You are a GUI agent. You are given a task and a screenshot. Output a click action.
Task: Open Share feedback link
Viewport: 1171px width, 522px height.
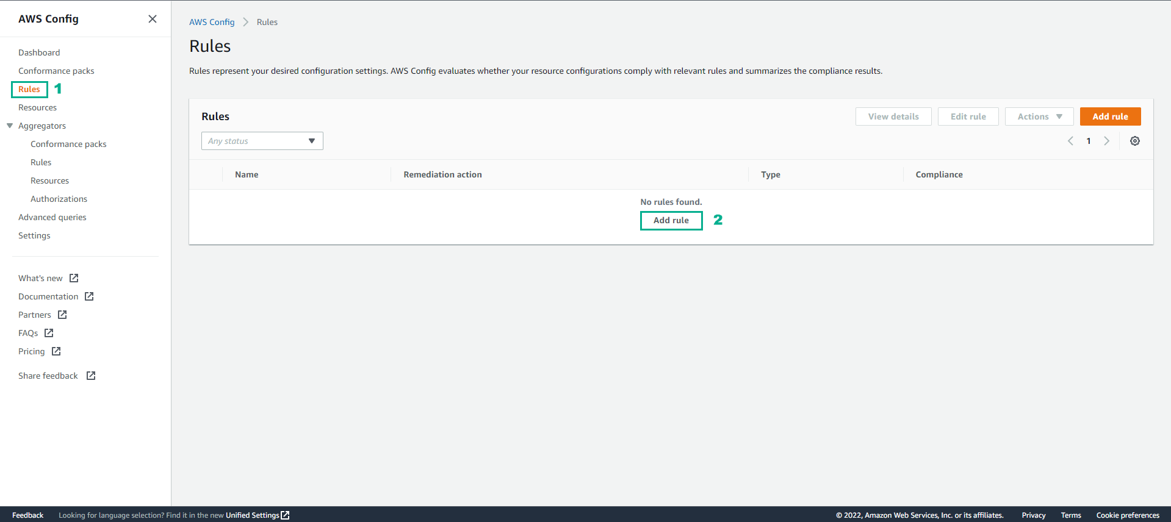48,376
